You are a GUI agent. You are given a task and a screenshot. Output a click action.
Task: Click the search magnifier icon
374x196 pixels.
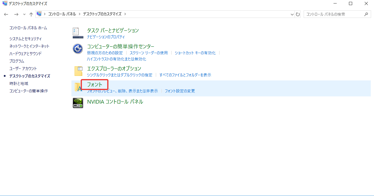[x=366, y=14]
